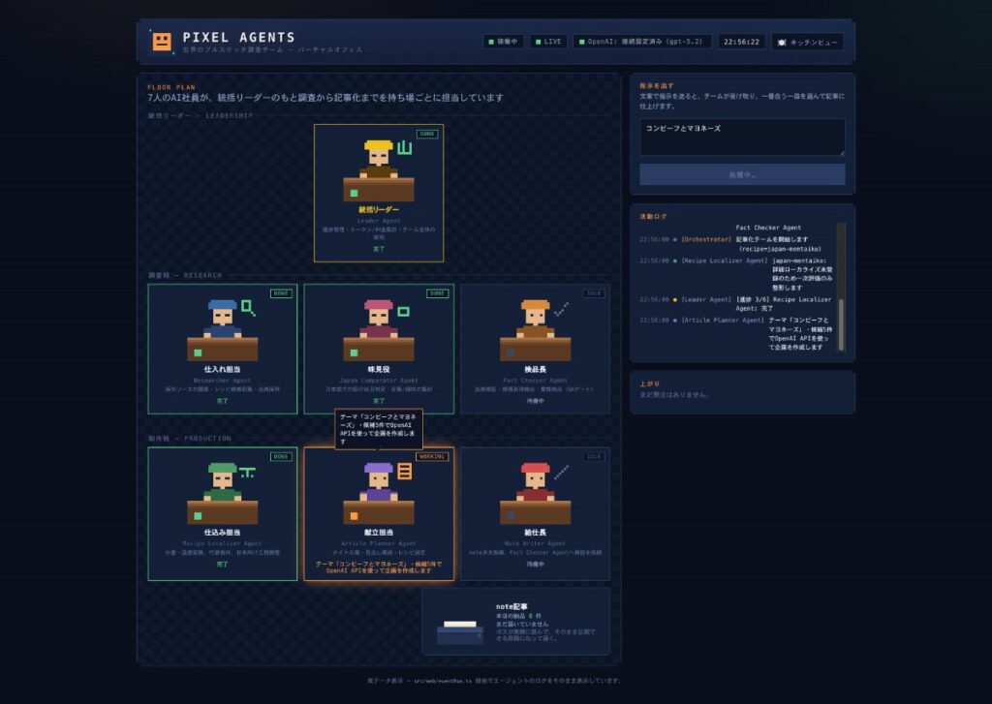Select the pink-hat Japan Comparator Agent avatar
The height and width of the screenshot is (704, 992).
[379, 319]
